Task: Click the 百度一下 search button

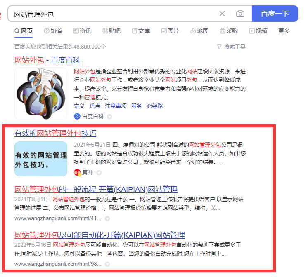Action: pos(275,14)
